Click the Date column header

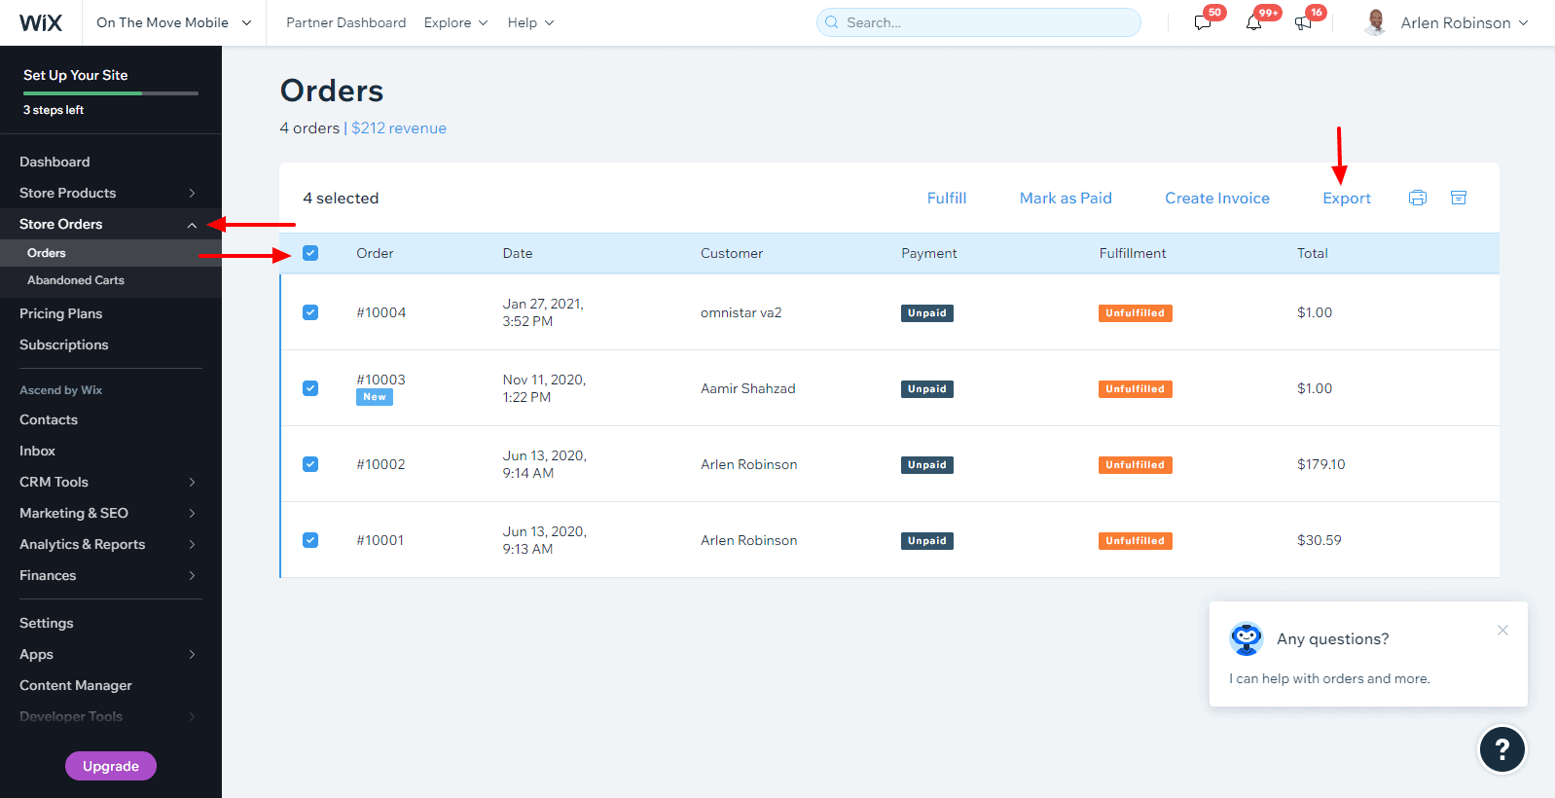(x=518, y=253)
